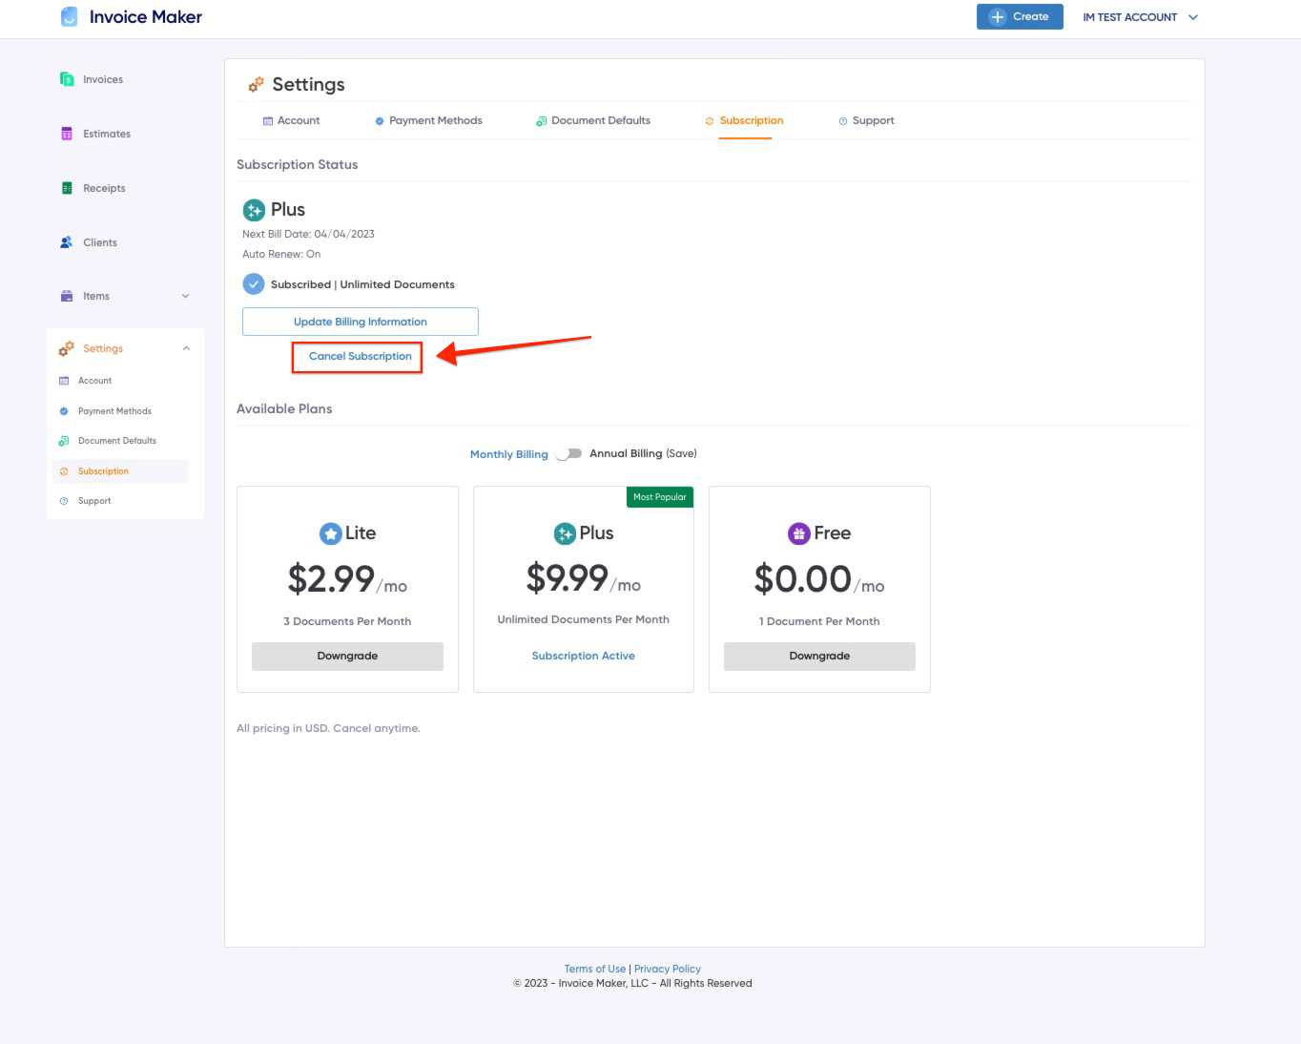This screenshot has height=1044, width=1301.
Task: Open Support in sidebar submenu
Action: pos(94,501)
